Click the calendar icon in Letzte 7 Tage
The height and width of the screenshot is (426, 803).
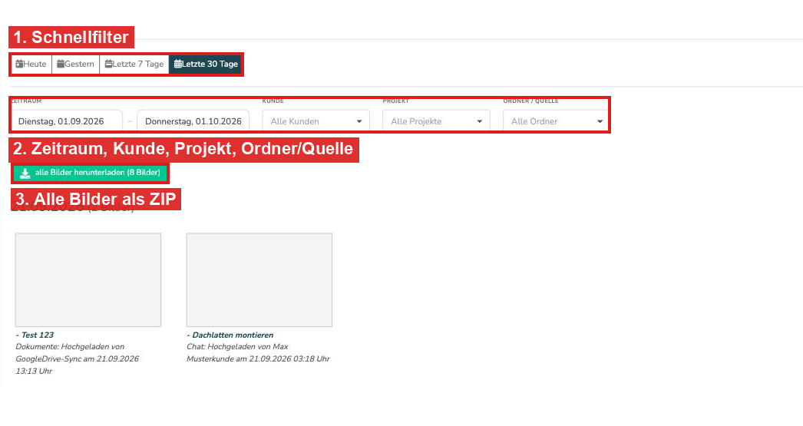[108, 64]
